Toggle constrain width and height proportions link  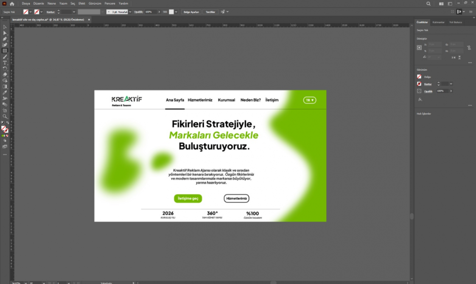click(469, 47)
